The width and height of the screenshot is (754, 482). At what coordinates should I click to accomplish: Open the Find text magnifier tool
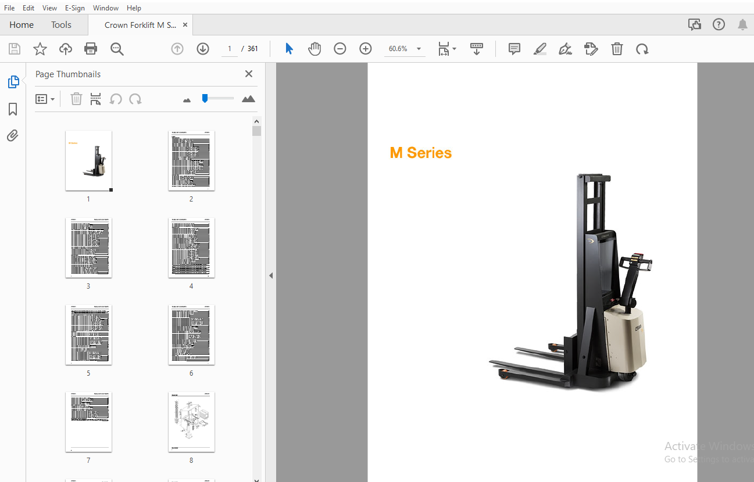point(117,49)
